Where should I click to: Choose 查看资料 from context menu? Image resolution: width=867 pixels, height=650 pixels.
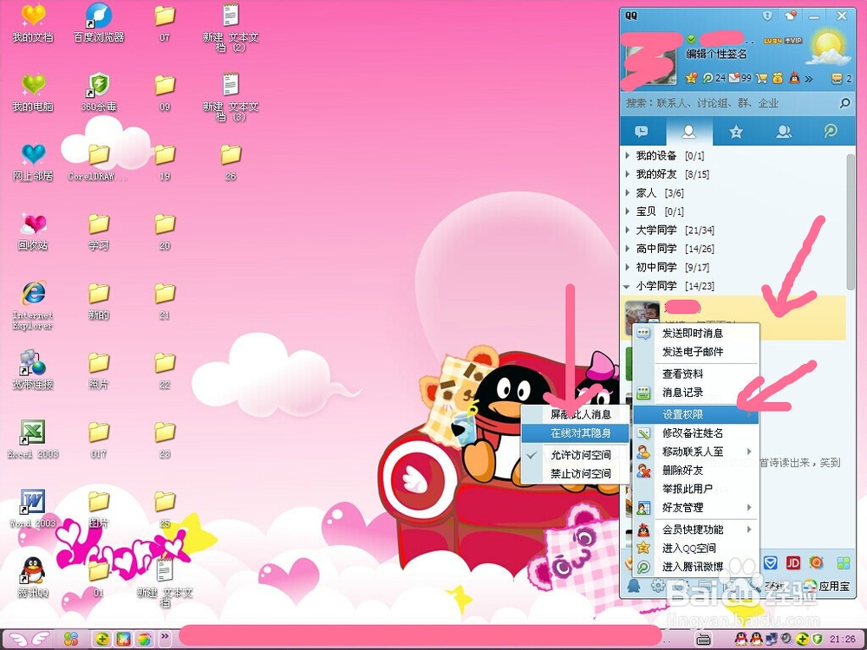pyautogui.click(x=695, y=374)
